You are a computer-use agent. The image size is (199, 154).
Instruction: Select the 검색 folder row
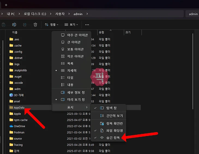tap(75, 151)
